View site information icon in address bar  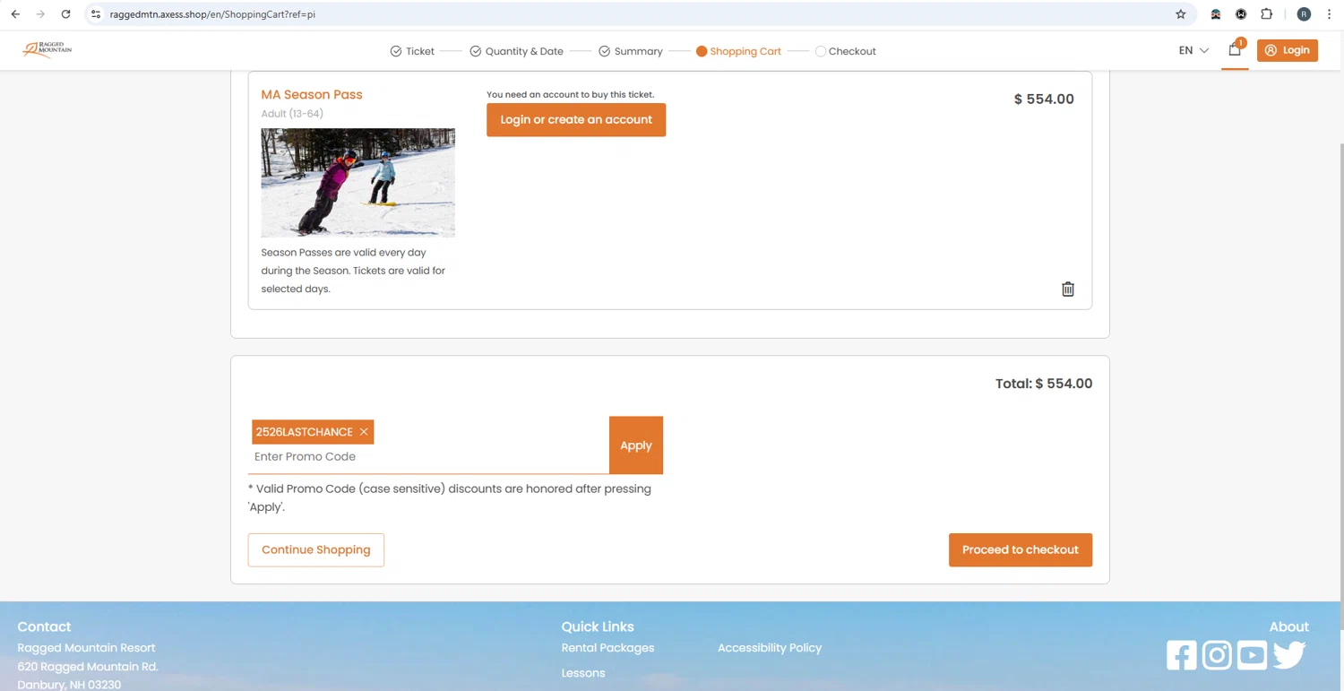click(96, 14)
